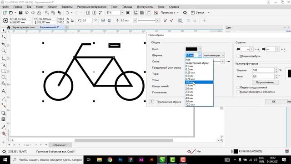Switch to 'Безымянный-1' document tab
Viewport: 291px width, 164px height.
click(50, 27)
